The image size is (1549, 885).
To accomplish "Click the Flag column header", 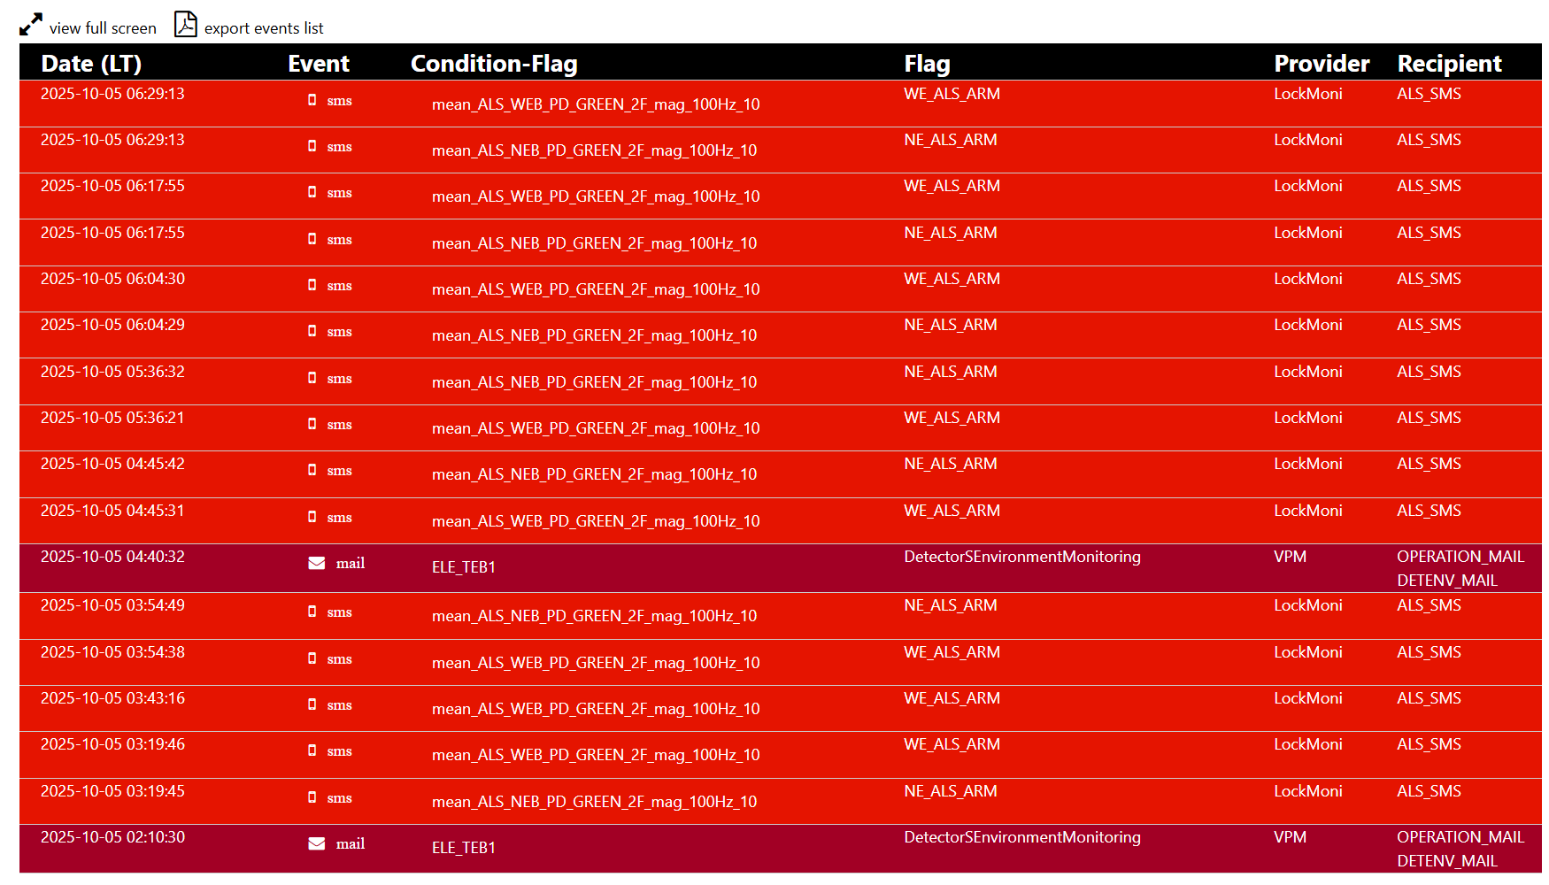I will (x=927, y=64).
